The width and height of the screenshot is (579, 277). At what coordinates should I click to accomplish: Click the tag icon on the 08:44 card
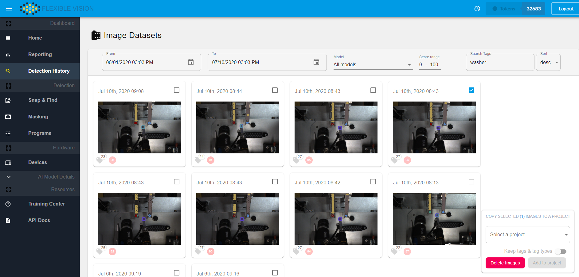(x=198, y=160)
